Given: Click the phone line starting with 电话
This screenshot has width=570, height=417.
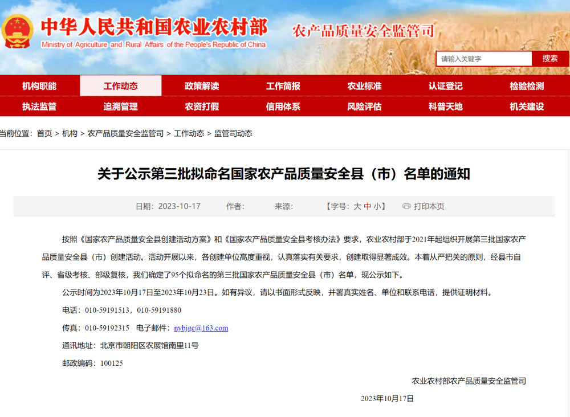Looking at the screenshot, I should [122, 310].
